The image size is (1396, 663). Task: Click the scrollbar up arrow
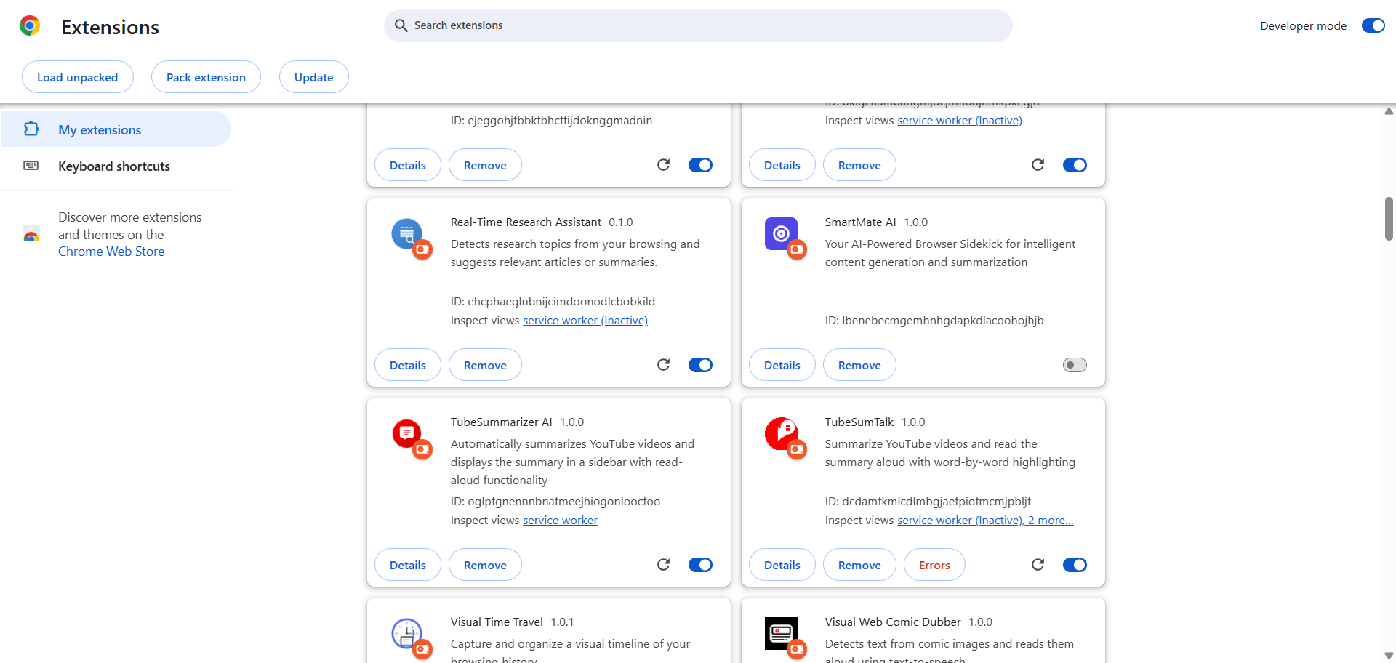pos(1389,111)
